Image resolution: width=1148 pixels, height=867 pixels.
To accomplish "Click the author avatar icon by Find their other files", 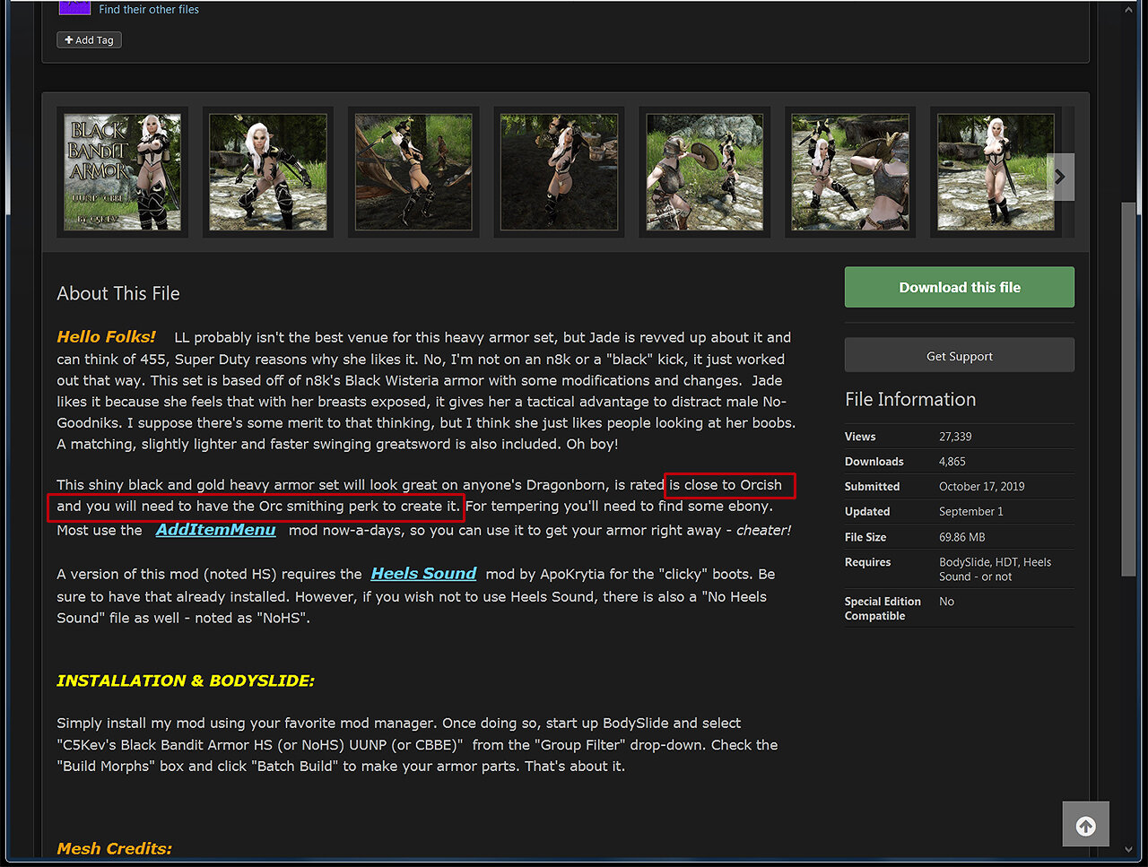I will tap(74, 7).
